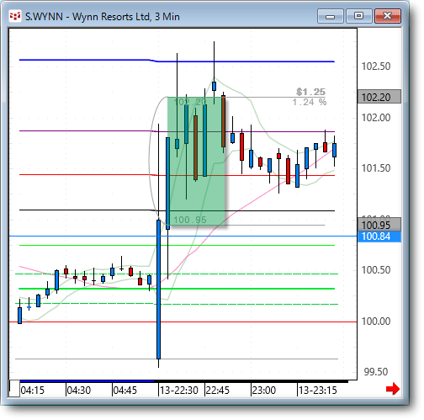Click the blue 100.84 current price label
This screenshot has width=424, height=420.
coord(379,237)
